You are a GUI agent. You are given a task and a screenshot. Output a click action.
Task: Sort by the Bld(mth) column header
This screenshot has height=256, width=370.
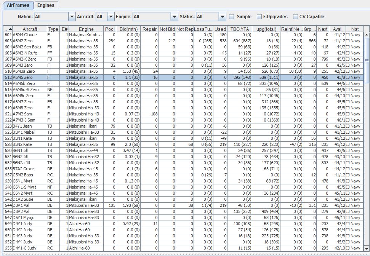pos(128,29)
